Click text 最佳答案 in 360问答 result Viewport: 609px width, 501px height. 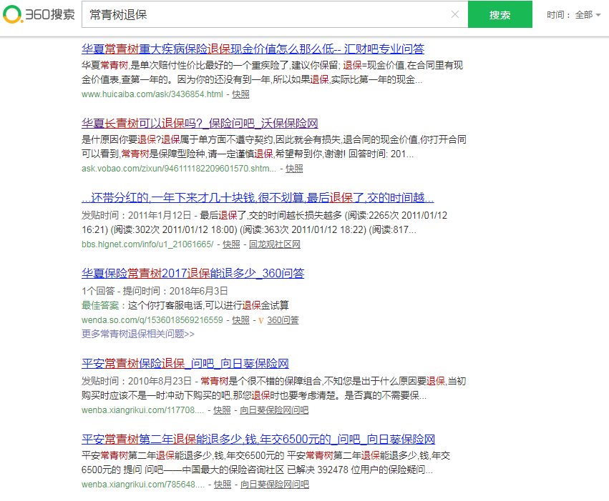100,306
